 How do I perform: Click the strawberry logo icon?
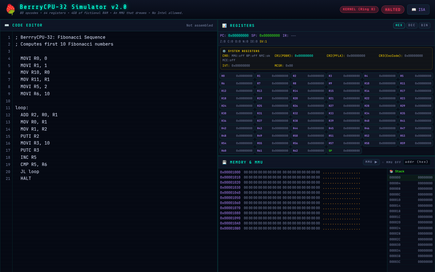coord(11,10)
